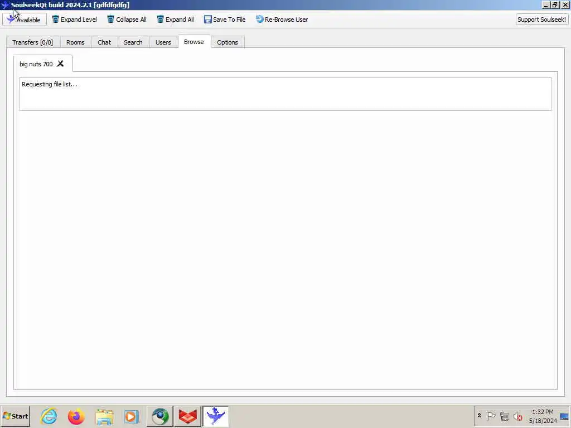Launch Internet Explorer from taskbar
This screenshot has height=428, width=571.
[49, 416]
